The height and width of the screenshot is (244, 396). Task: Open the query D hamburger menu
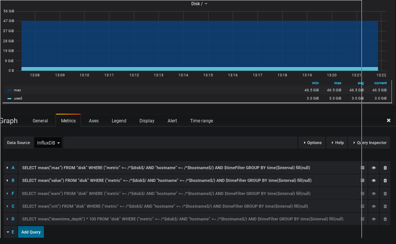pyautogui.click(x=362, y=219)
